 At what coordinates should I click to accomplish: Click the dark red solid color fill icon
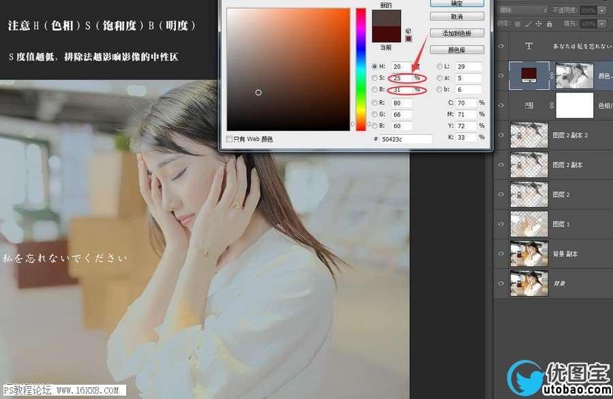529,75
